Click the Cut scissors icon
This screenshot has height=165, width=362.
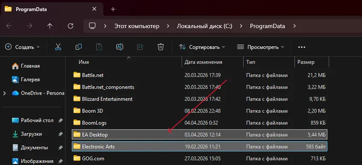pyautogui.click(x=58, y=47)
